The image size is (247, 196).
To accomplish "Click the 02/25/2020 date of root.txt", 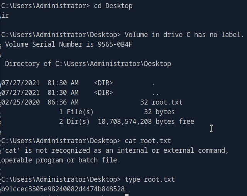I will coord(21,102).
